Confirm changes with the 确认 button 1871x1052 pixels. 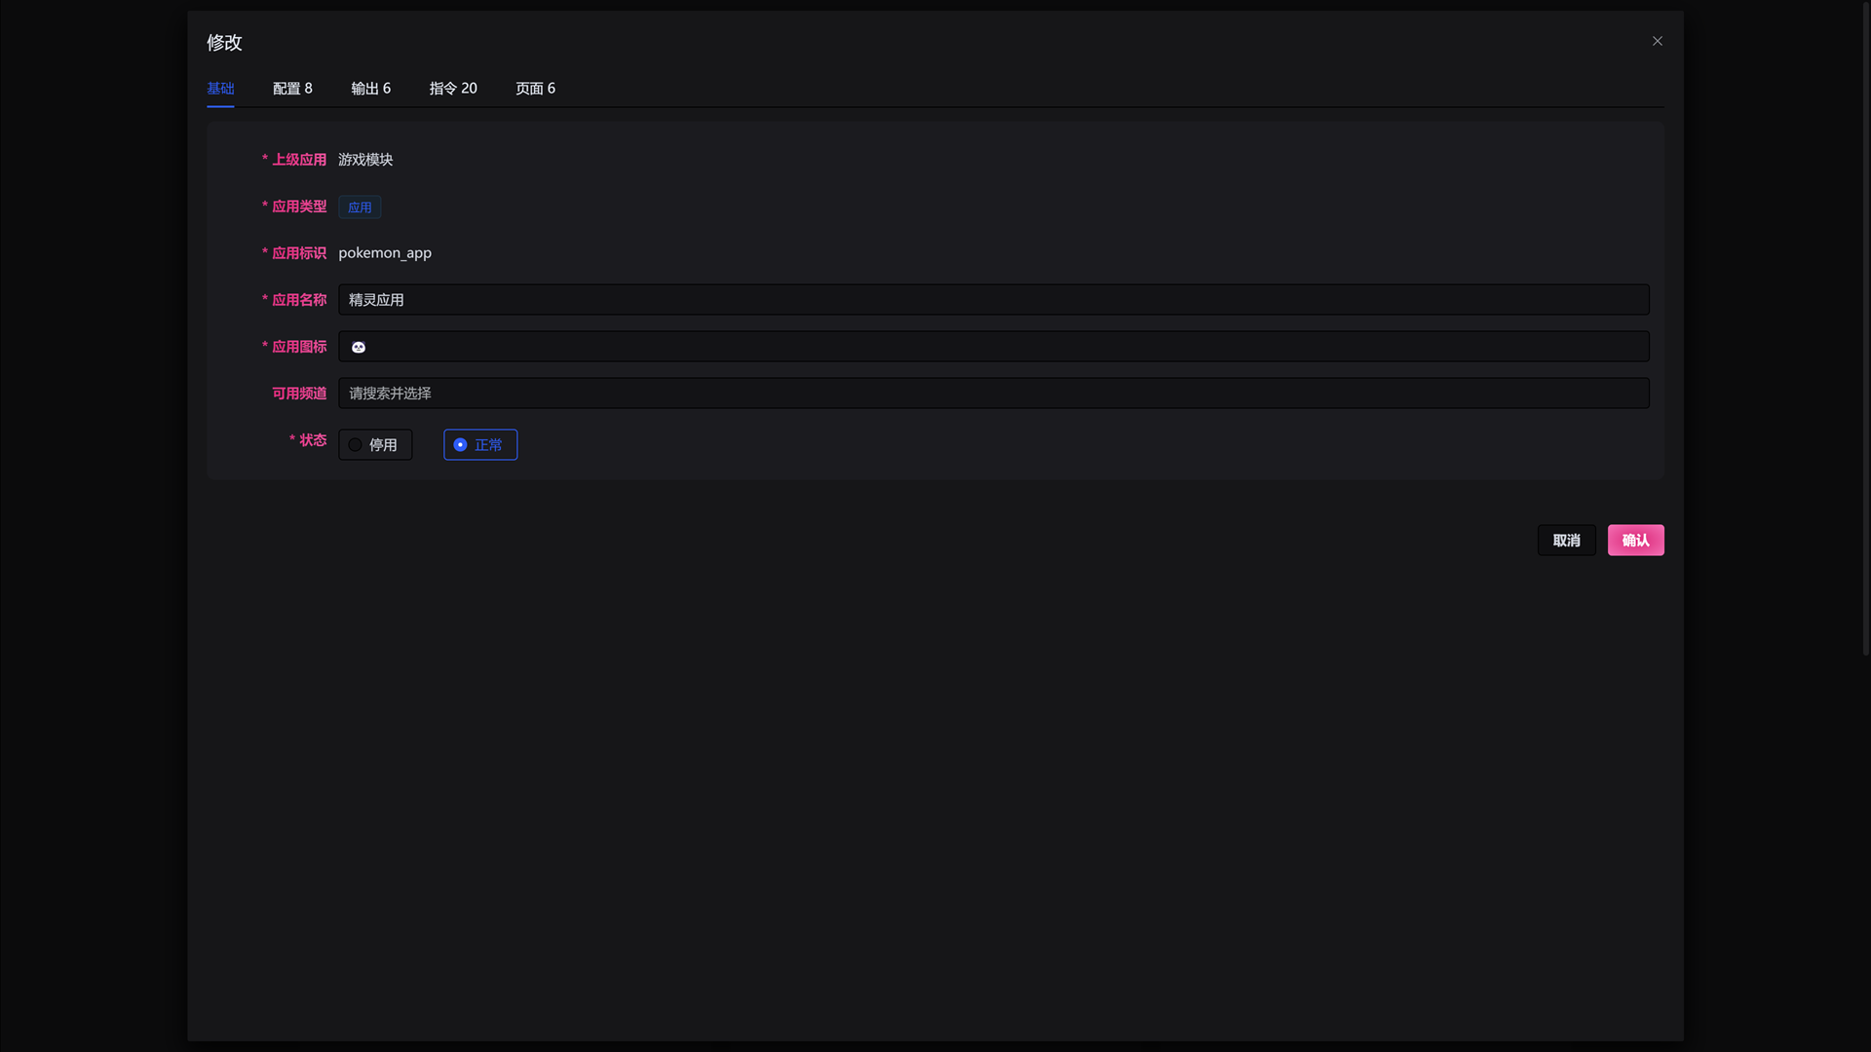1635,541
